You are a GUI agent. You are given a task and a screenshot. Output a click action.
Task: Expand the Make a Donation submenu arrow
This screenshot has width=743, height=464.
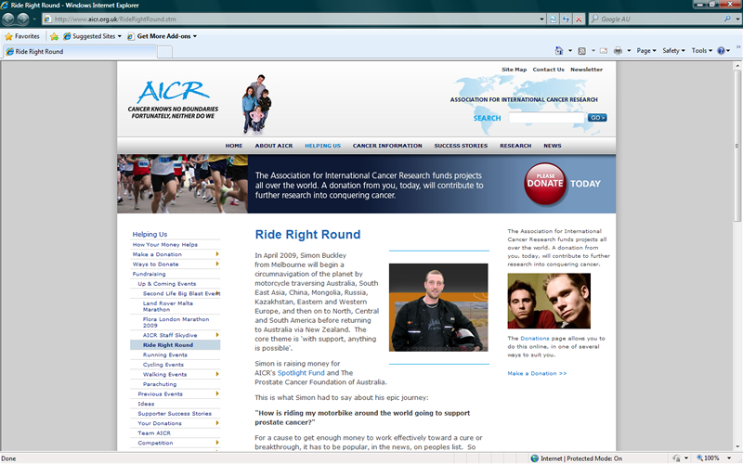pos(217,254)
